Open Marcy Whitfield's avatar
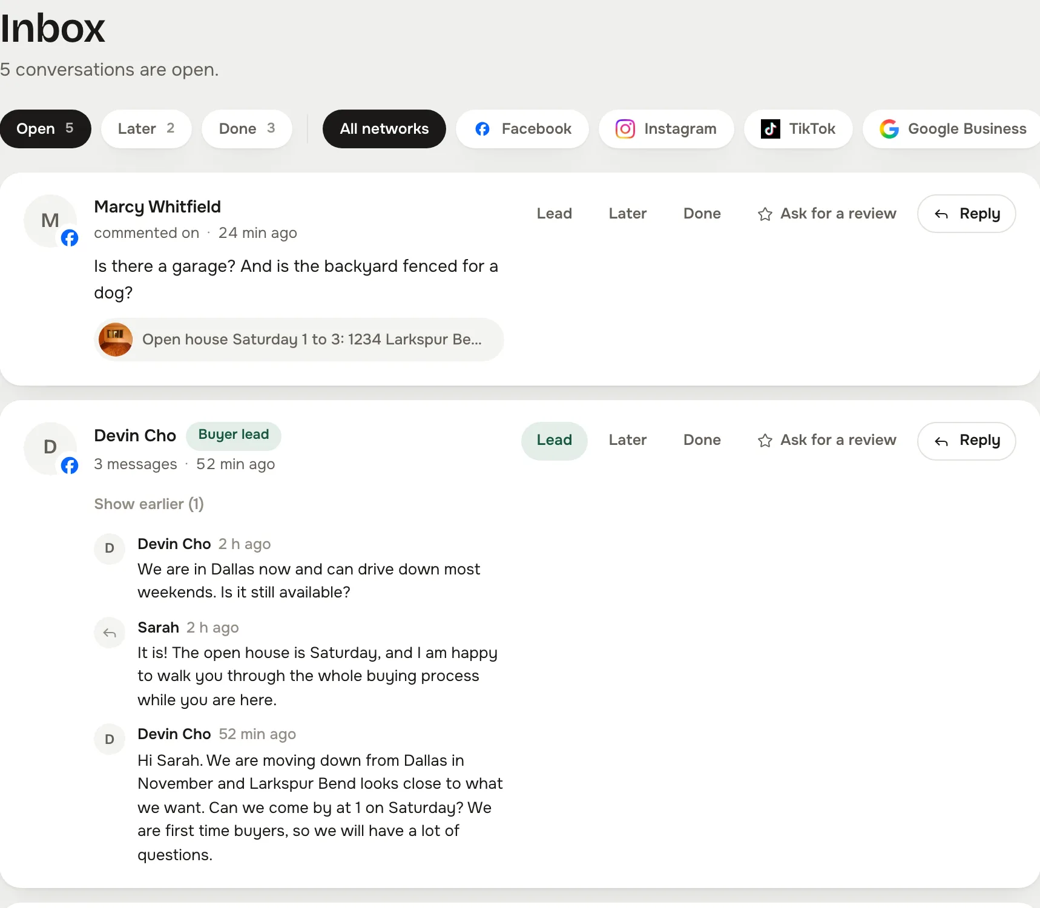The height and width of the screenshot is (908, 1040). coord(50,221)
